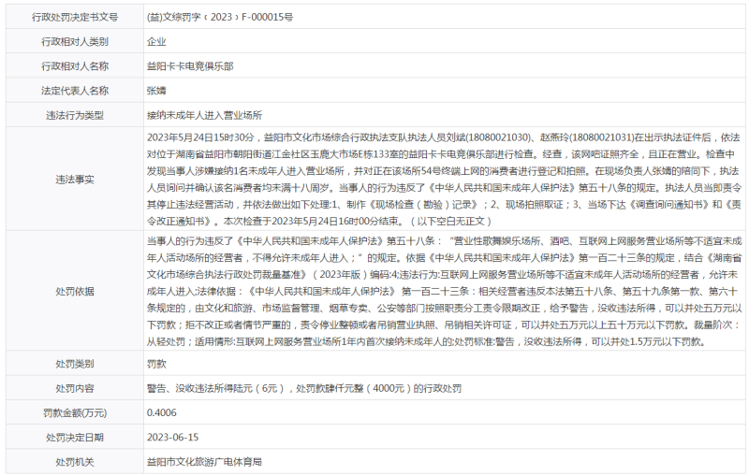
Task: Click the 罚款金额(万元) label
Action: 75,411
